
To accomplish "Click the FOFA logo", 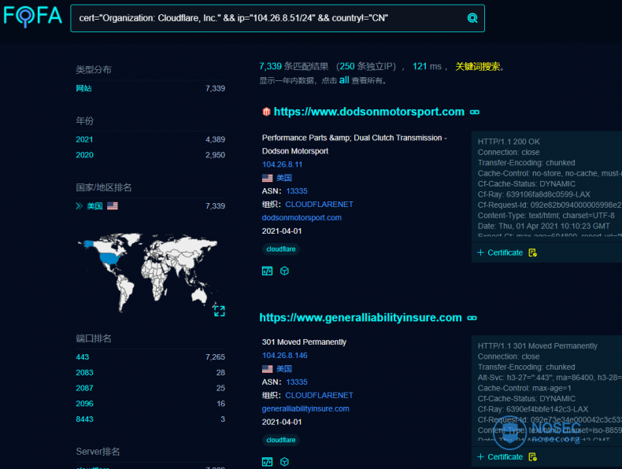I will (33, 16).
